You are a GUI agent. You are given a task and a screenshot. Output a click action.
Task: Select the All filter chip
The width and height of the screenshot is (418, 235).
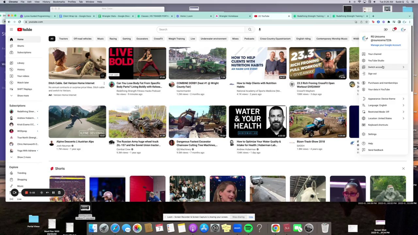(x=52, y=39)
